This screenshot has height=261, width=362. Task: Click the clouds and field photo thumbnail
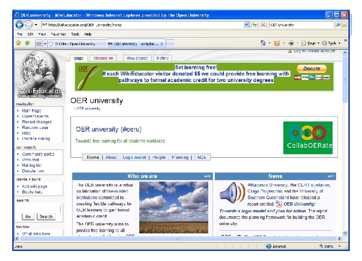174,207
